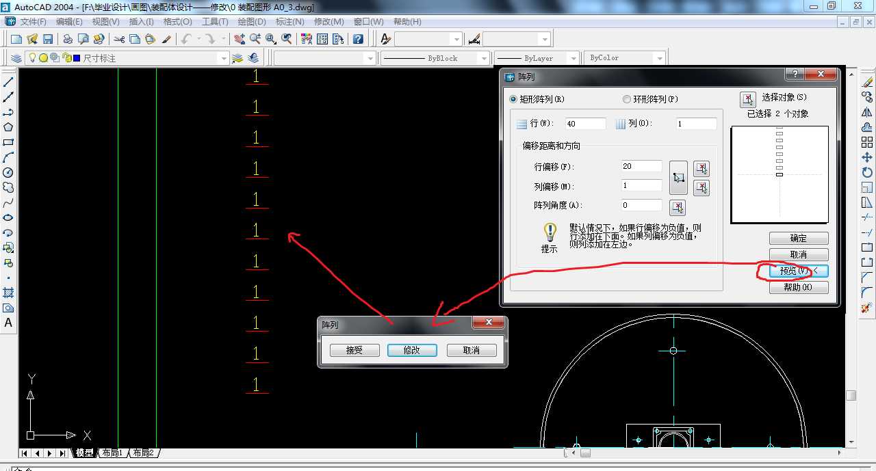Click 帮助(H) button in Array dialog
Screen dimensions: 876x471
pos(799,288)
